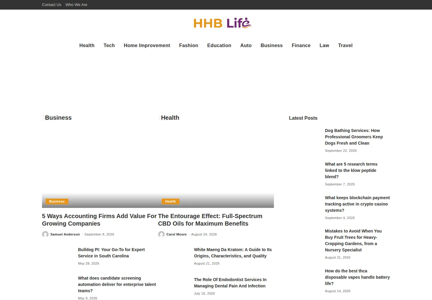The height and width of the screenshot is (300, 432).
Task: Open the Business section heading
Action: click(58, 118)
